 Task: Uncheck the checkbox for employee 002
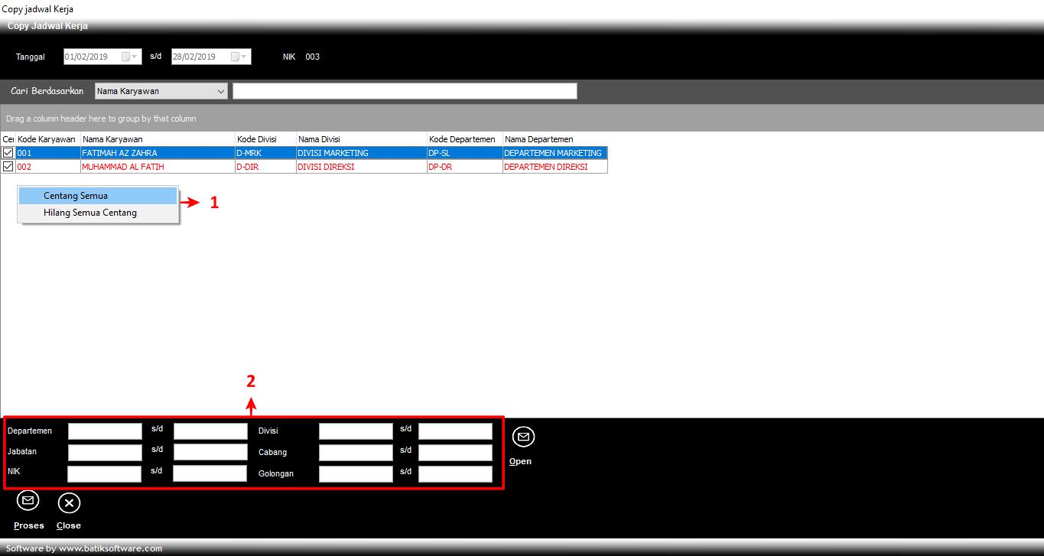[x=8, y=167]
